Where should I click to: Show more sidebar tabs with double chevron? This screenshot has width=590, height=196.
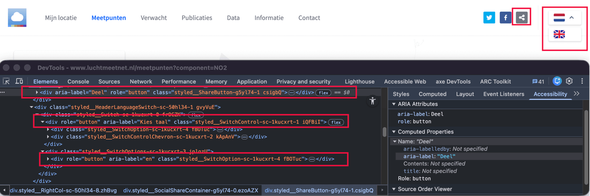point(577,94)
